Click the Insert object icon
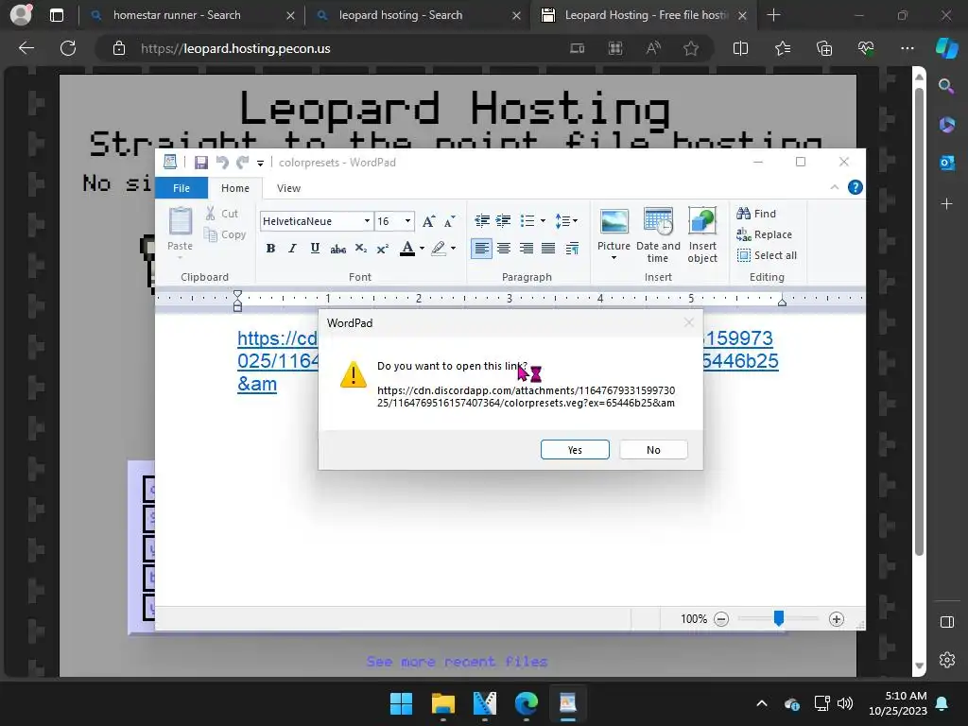Image resolution: width=968 pixels, height=726 pixels. [702, 222]
